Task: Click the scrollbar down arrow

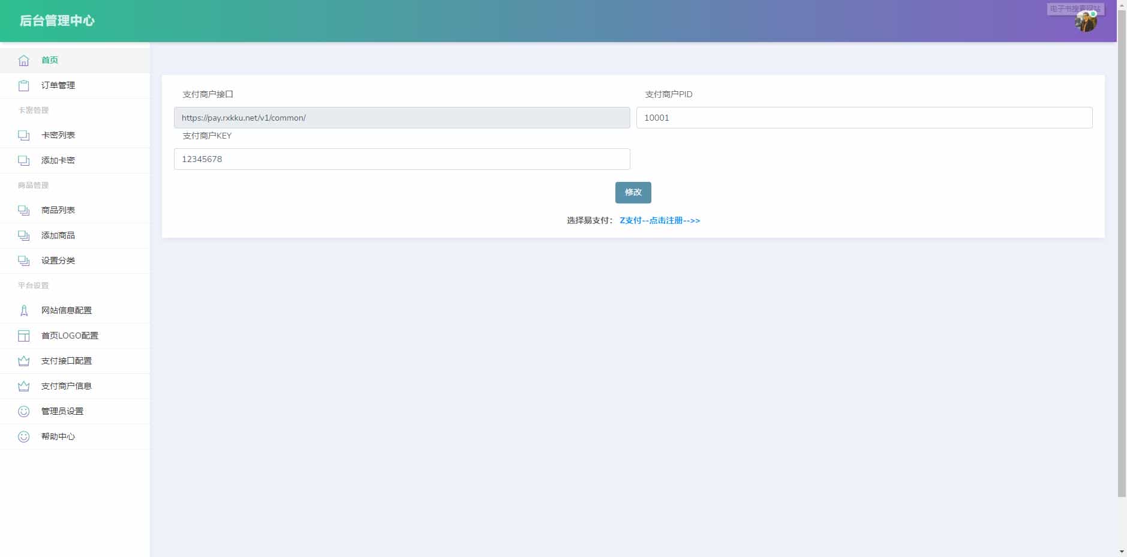Action: coord(1122,552)
